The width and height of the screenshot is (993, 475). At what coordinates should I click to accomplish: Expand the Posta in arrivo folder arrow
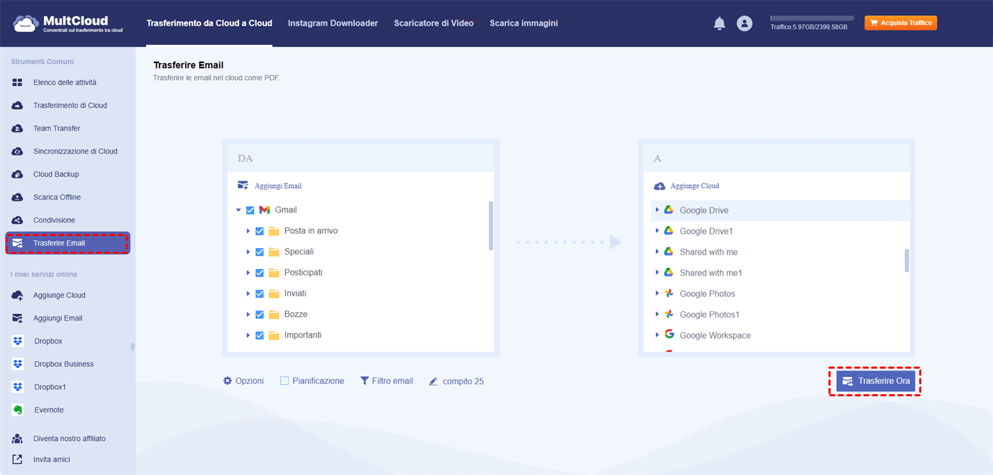248,231
